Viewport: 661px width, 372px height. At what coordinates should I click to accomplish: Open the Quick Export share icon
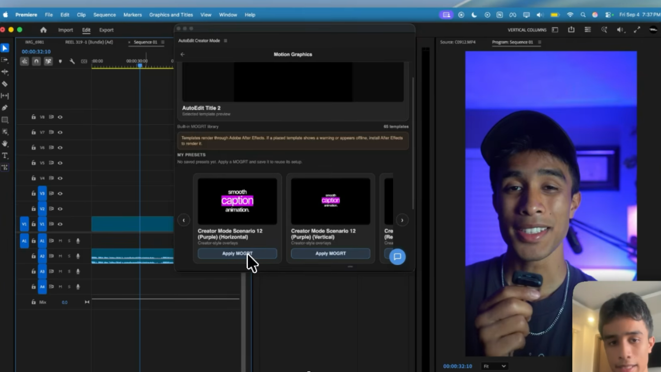[x=571, y=30]
